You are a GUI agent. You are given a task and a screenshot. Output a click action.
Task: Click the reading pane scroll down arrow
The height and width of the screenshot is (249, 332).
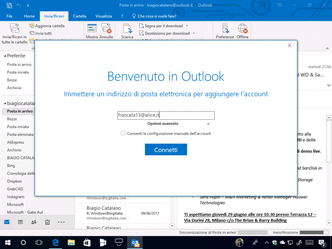point(329,223)
